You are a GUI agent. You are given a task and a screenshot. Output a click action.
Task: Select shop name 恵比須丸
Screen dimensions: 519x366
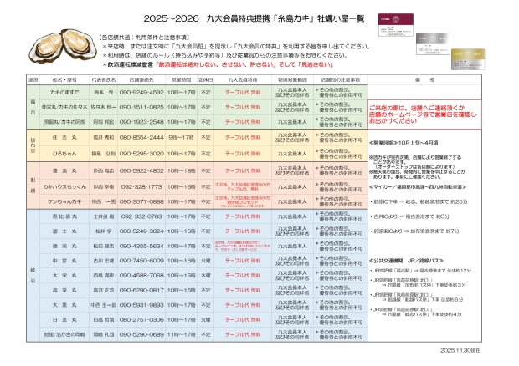64,216
